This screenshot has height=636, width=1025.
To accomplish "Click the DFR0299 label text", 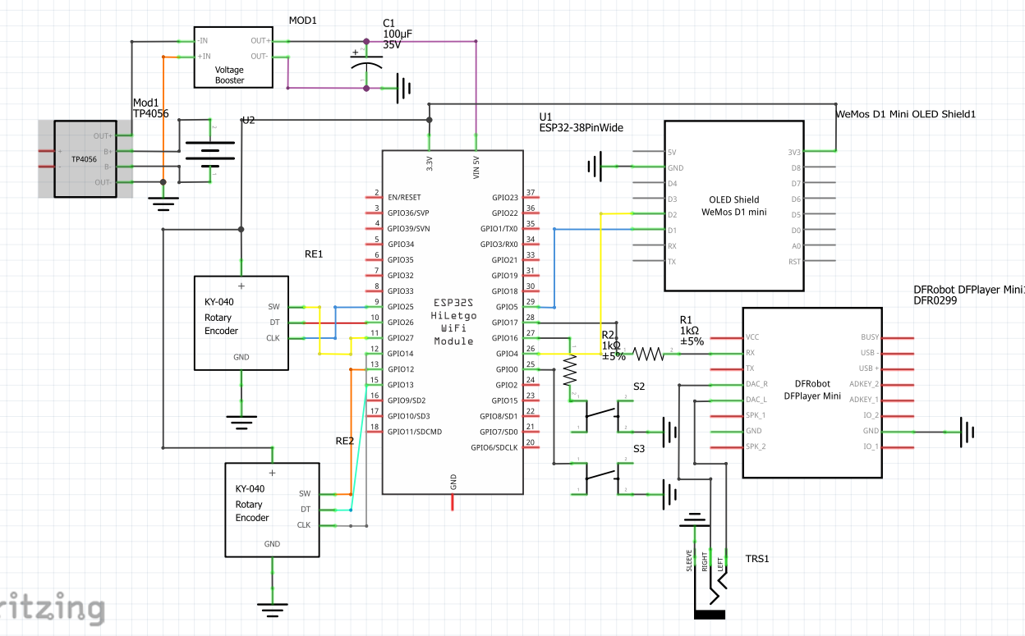I will pyautogui.click(x=935, y=301).
